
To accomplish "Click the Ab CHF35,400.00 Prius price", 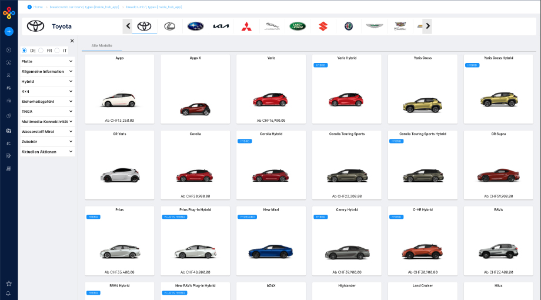I will click(119, 272).
